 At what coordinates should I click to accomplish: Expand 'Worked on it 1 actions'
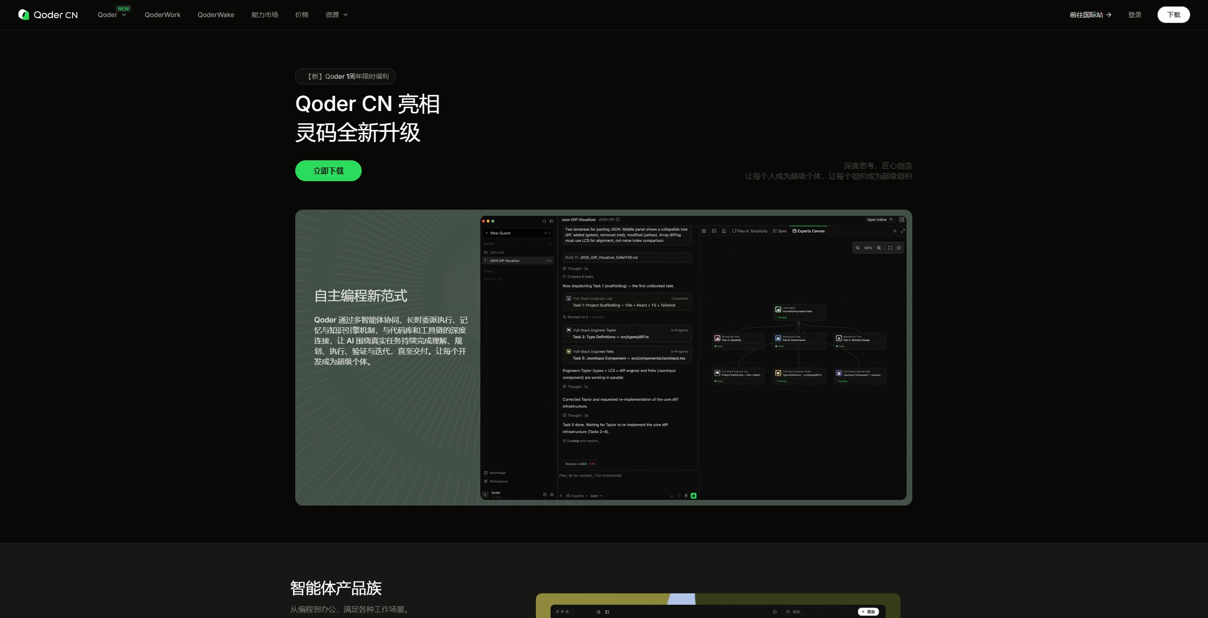583,317
